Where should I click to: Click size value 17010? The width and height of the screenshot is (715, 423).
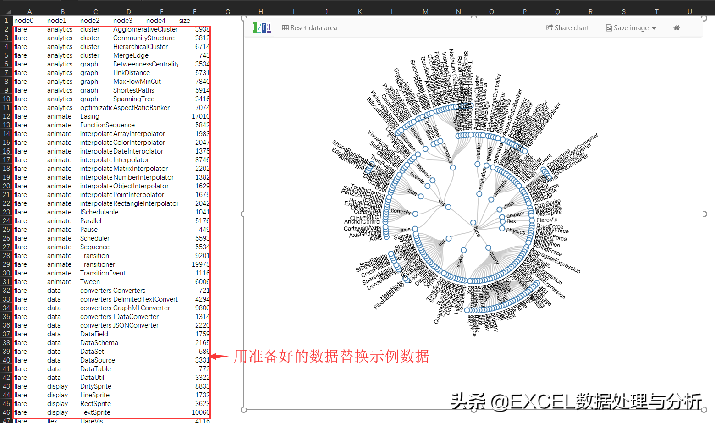(x=200, y=116)
